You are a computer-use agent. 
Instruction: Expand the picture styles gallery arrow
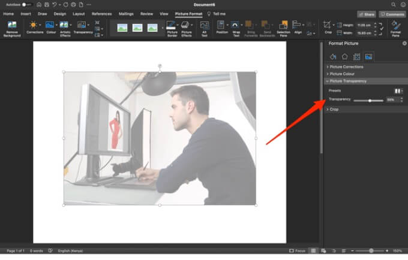pos(163,28)
